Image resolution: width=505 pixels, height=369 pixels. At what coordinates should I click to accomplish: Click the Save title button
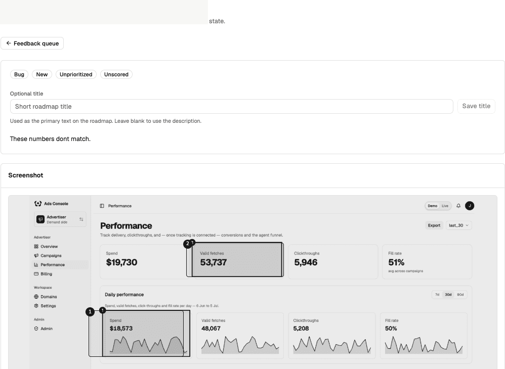pos(476,106)
